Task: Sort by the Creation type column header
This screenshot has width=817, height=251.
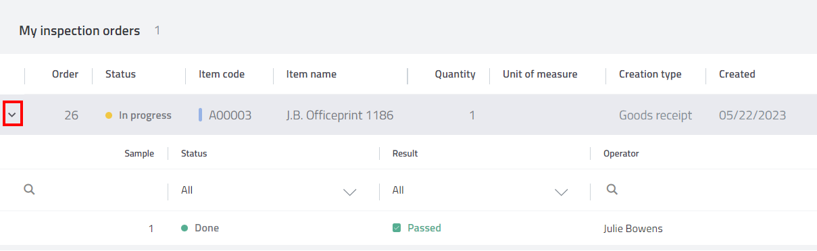Action: coord(650,74)
